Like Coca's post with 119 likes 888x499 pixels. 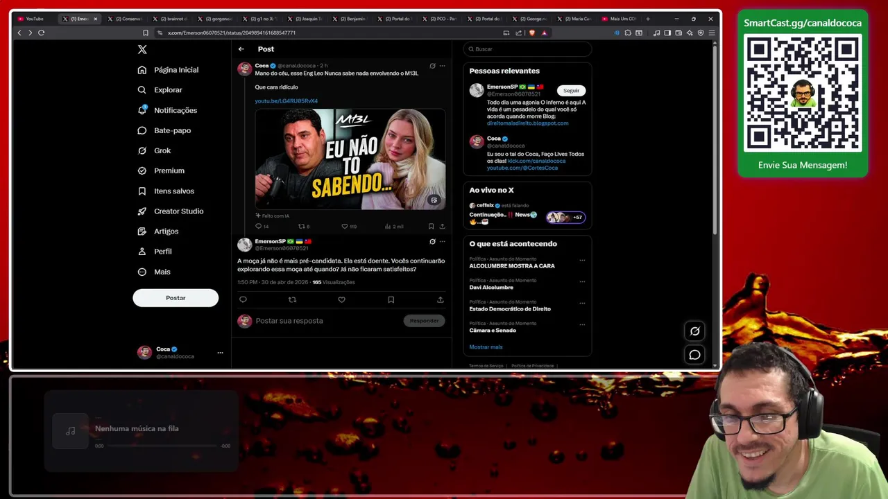[349, 227]
